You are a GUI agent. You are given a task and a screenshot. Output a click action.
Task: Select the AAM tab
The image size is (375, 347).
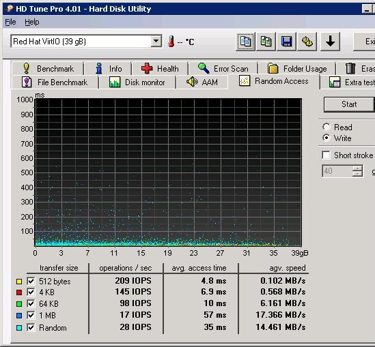coord(202,82)
